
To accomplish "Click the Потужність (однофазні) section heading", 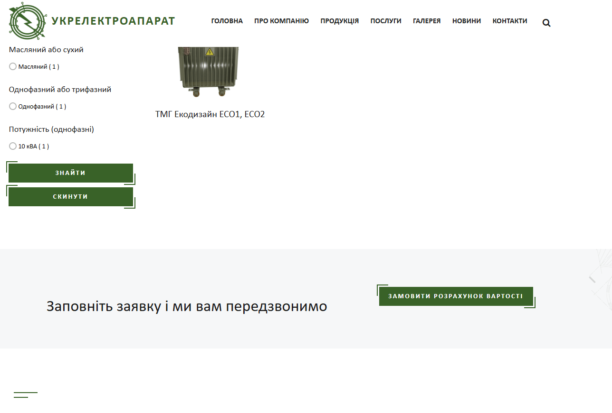I will pos(52,129).
